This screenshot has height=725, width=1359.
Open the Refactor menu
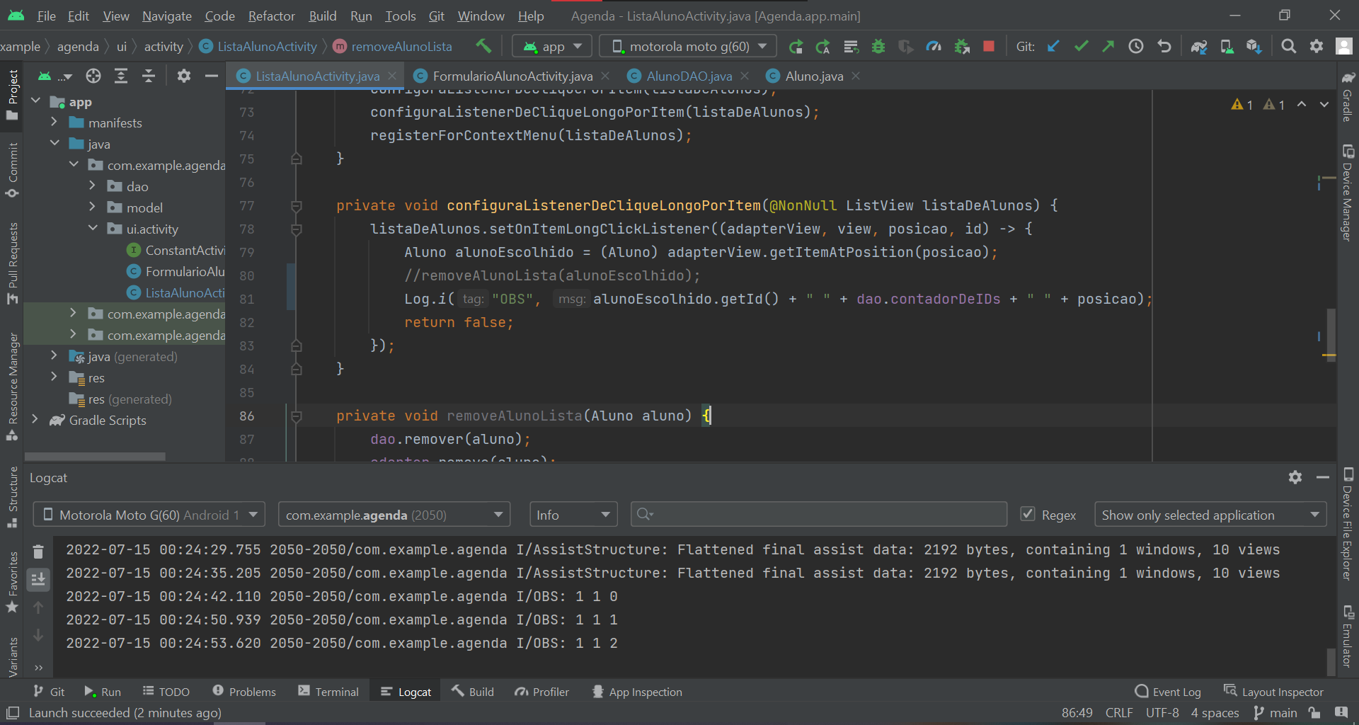[x=271, y=16]
